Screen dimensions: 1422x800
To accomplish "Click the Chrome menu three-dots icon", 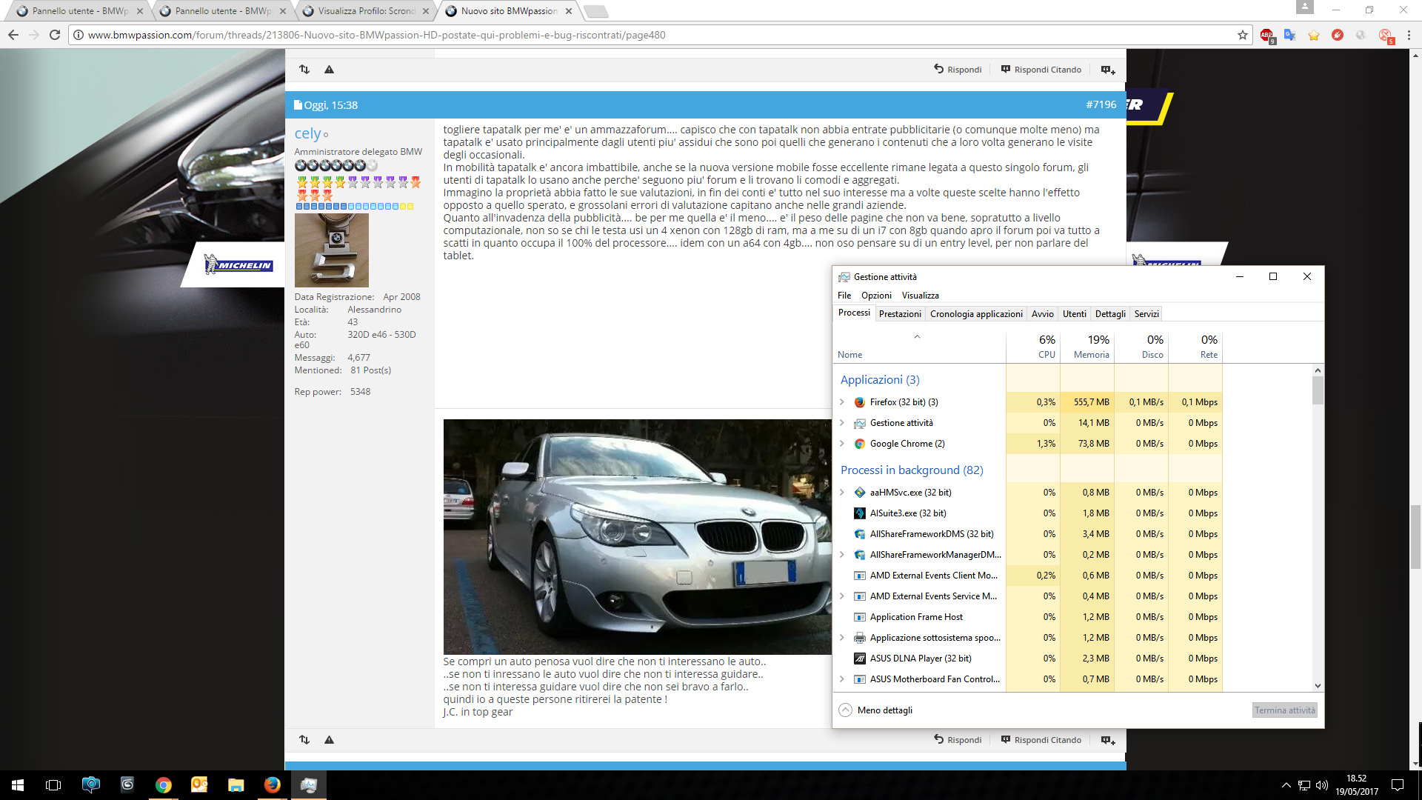I will point(1409,35).
